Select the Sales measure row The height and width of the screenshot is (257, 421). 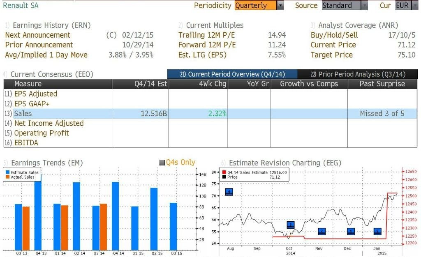(210, 114)
